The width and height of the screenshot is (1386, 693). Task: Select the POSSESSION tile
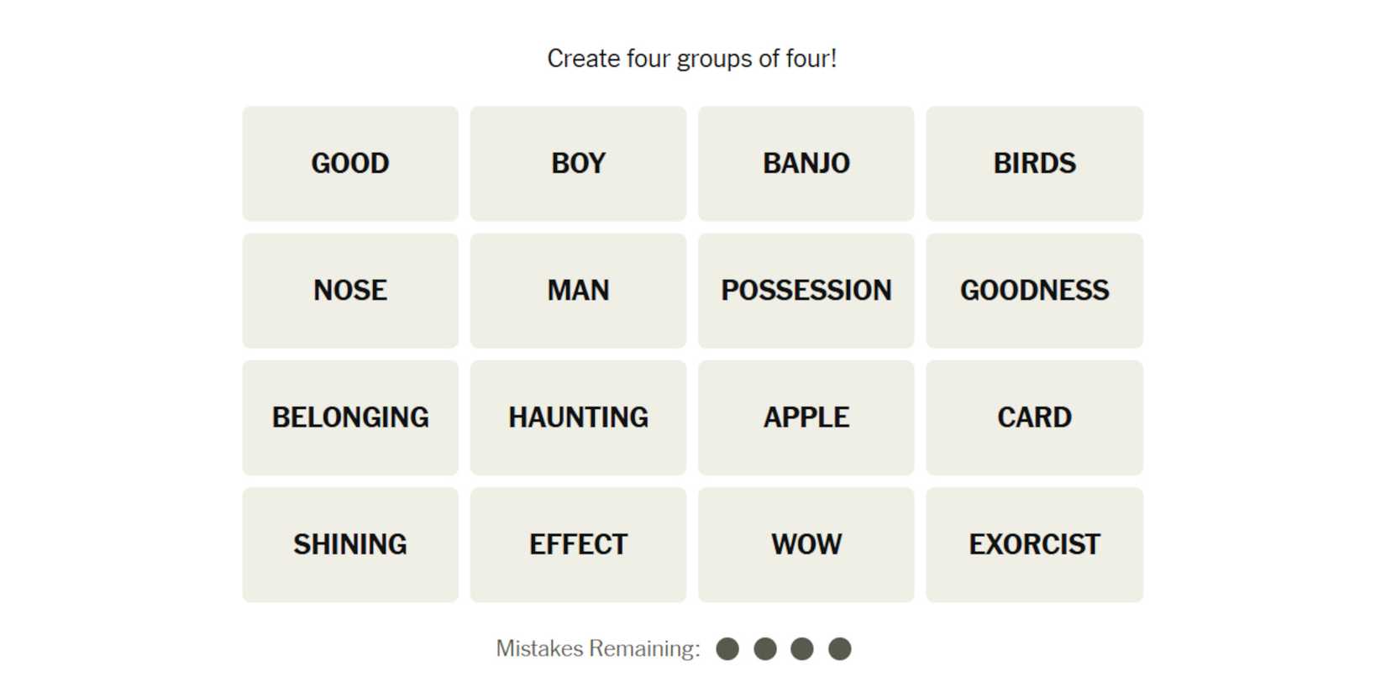point(806,291)
